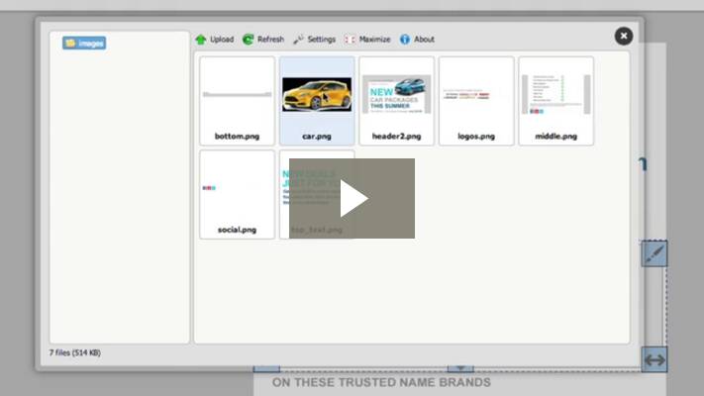Click the header2.png file name label
Viewport: 704px width, 396px height.
click(396, 136)
